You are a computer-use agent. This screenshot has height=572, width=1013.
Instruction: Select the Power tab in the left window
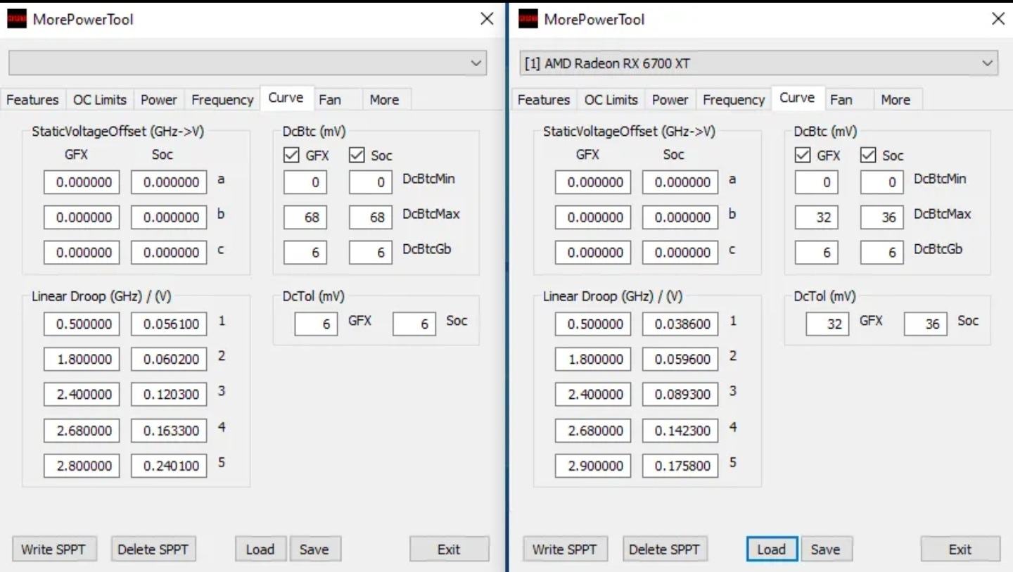point(159,100)
